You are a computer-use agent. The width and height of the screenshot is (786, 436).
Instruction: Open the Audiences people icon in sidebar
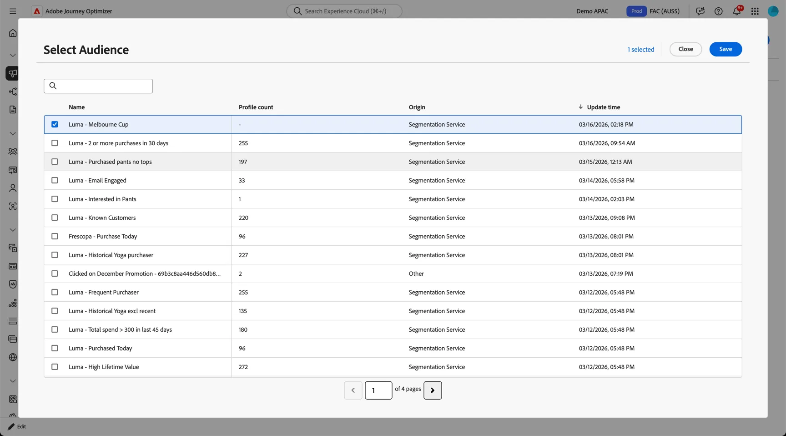point(13,152)
